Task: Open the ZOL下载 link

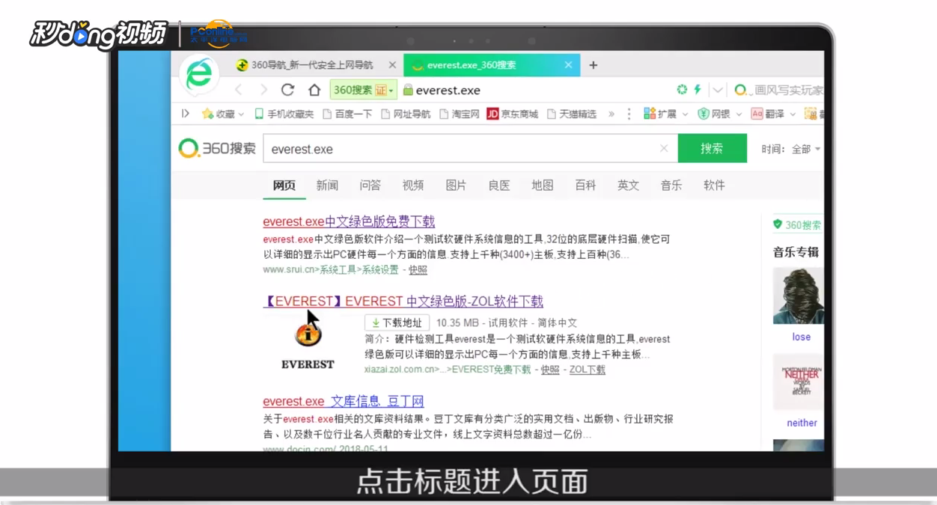Action: (x=587, y=370)
